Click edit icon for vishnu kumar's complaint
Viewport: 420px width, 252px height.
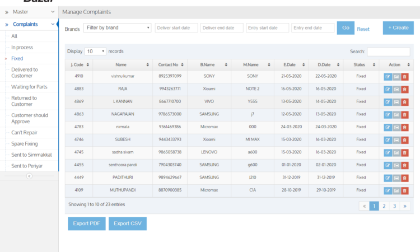tap(388, 76)
